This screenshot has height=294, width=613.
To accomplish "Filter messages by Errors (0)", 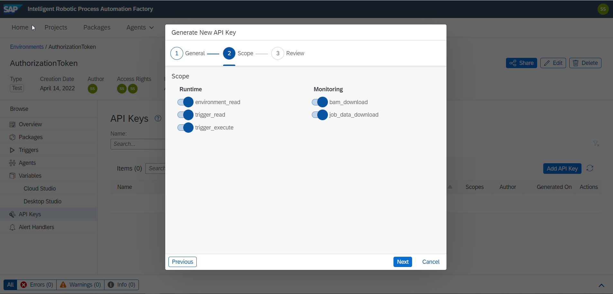I will tap(37, 285).
